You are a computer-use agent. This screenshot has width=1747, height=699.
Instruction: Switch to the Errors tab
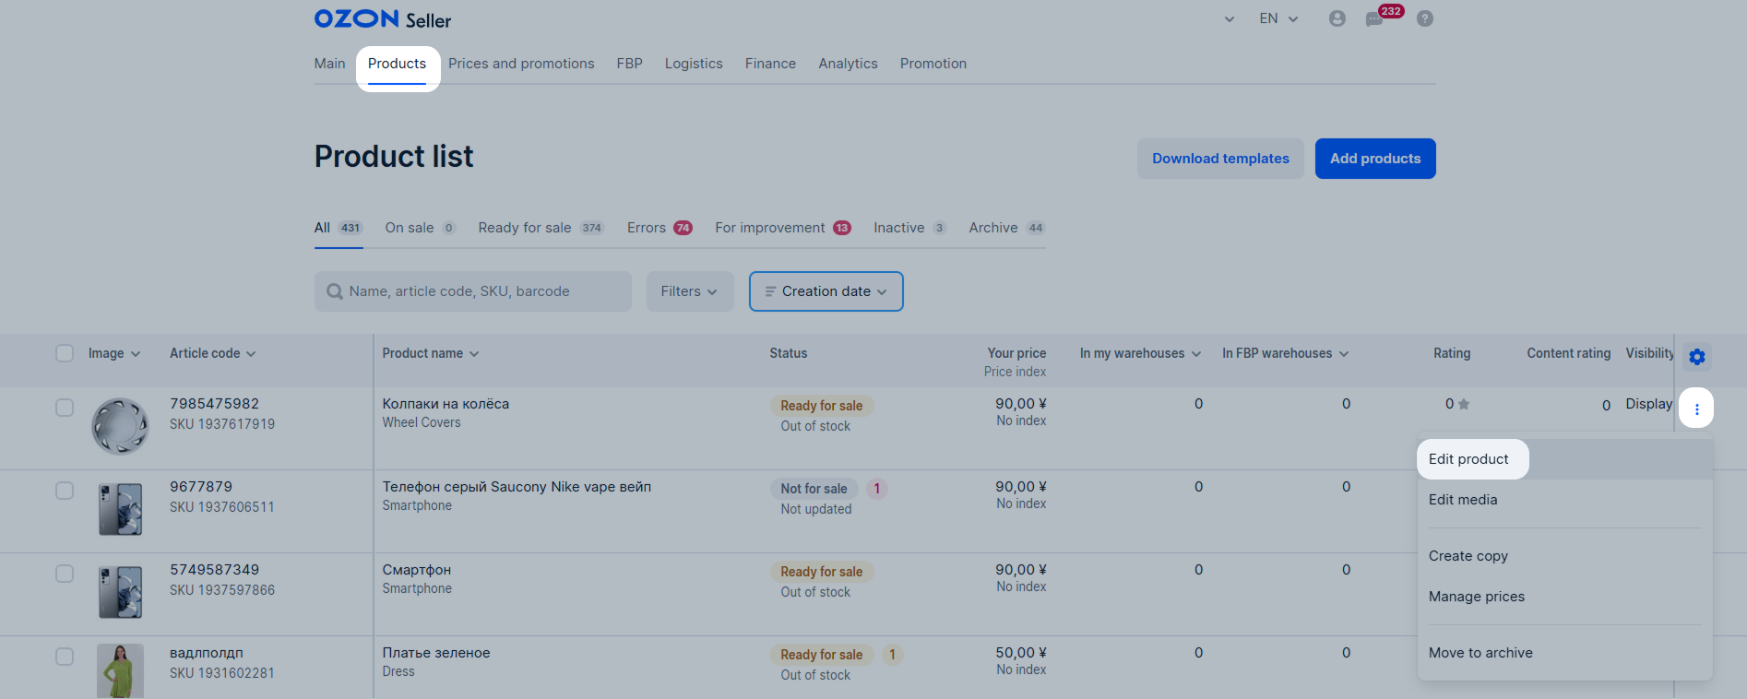[x=659, y=228]
